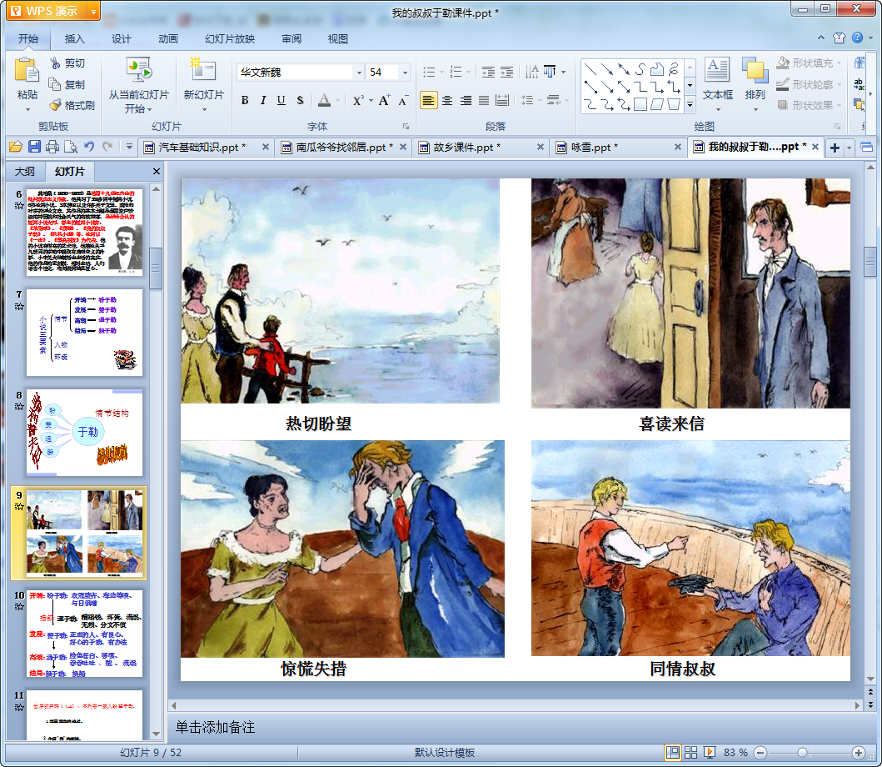The height and width of the screenshot is (767, 882).
Task: Click the font color A swatch
Action: point(325,100)
